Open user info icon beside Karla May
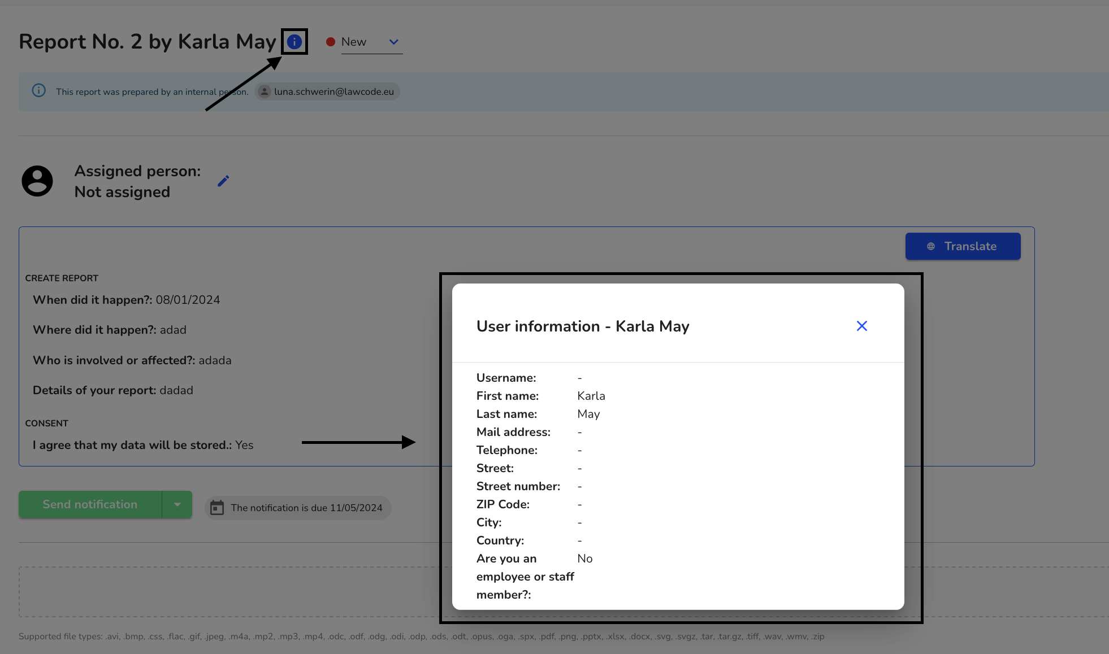Image resolution: width=1109 pixels, height=654 pixels. pos(294,42)
